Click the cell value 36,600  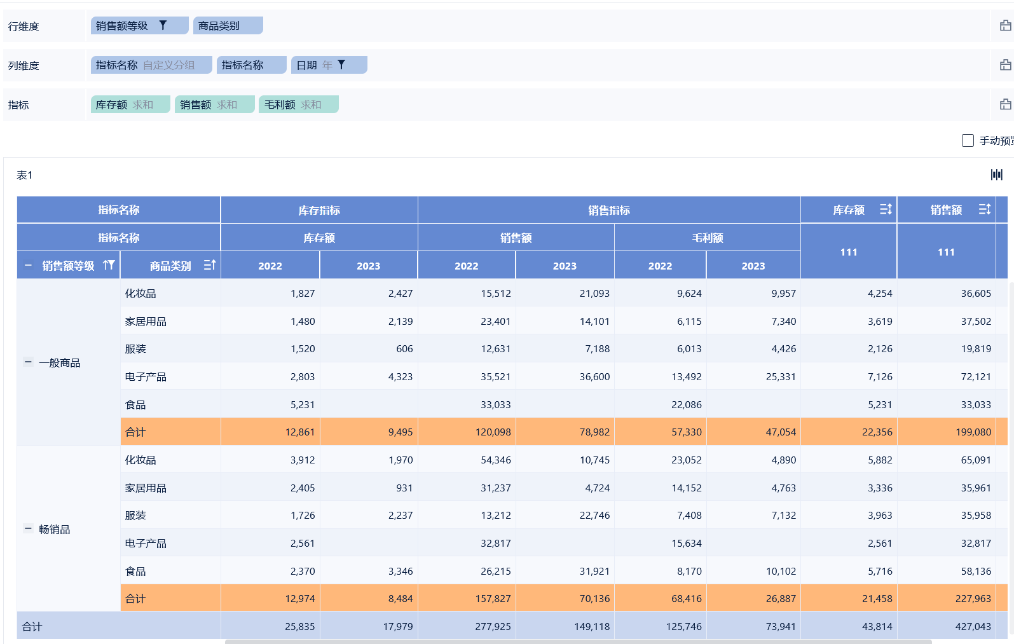point(594,376)
